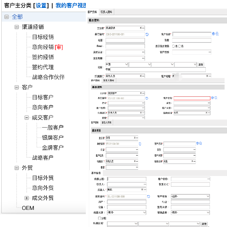Collapse the 渠道经销 tree node
This screenshot has width=227, height=227.
click(x=16, y=27)
